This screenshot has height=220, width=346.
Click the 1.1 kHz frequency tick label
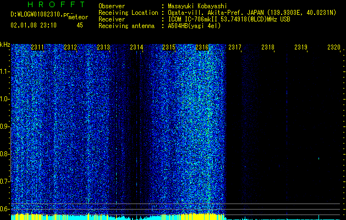(x=4, y=71)
